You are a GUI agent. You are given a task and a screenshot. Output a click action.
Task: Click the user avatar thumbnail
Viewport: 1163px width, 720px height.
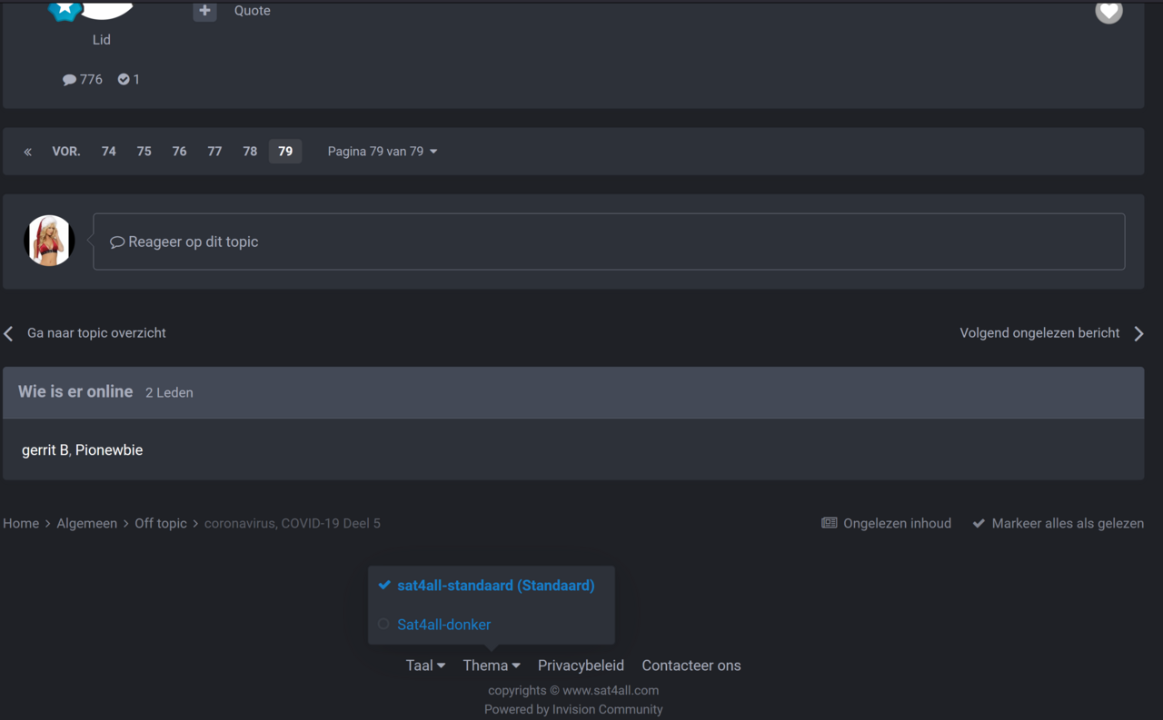49,241
